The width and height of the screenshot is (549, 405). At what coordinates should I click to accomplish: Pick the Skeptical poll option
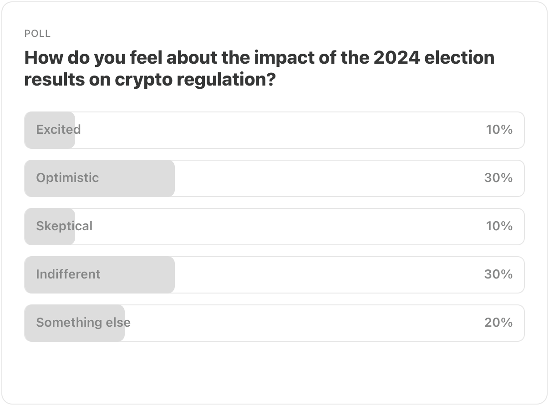click(274, 227)
